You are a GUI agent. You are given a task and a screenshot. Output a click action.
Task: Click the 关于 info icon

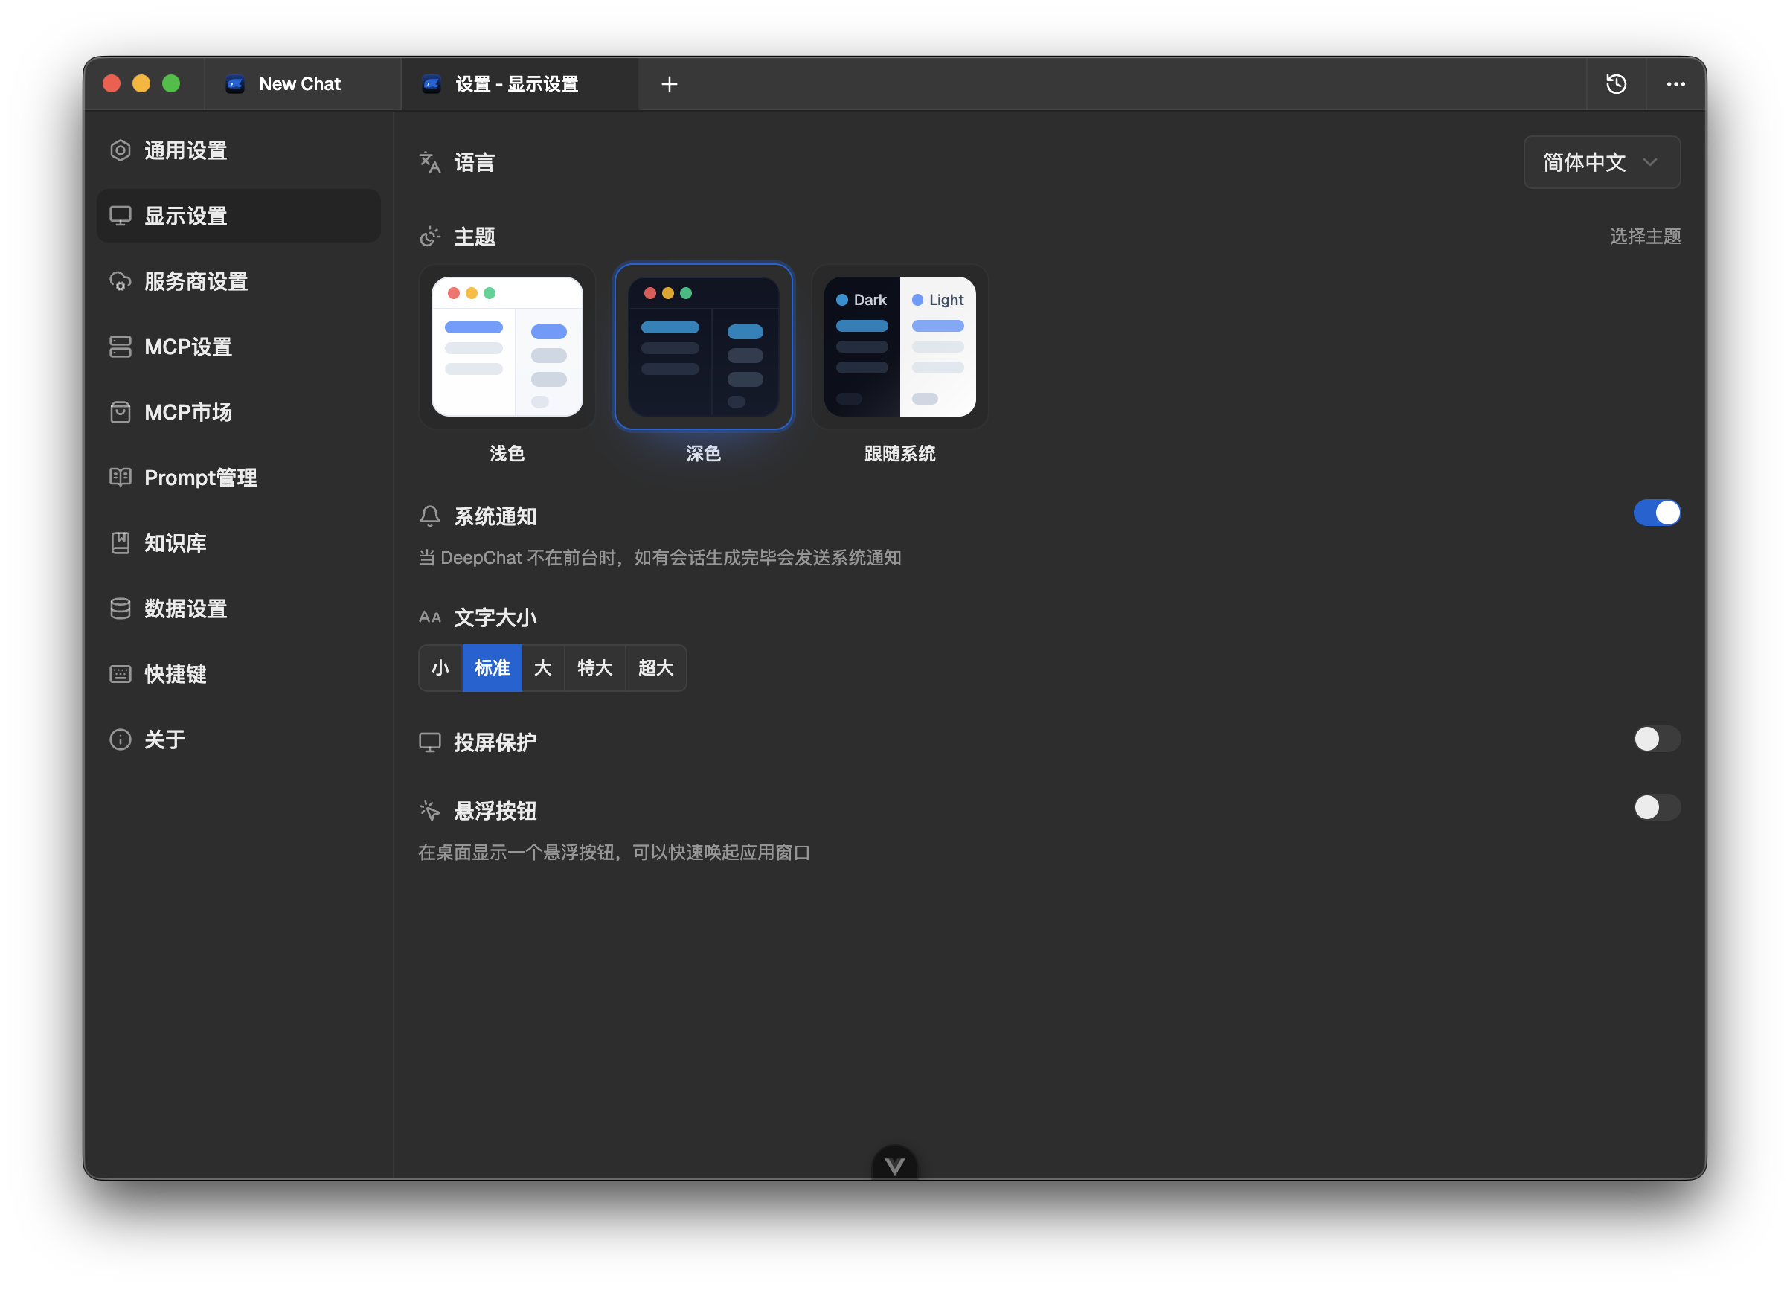point(120,739)
